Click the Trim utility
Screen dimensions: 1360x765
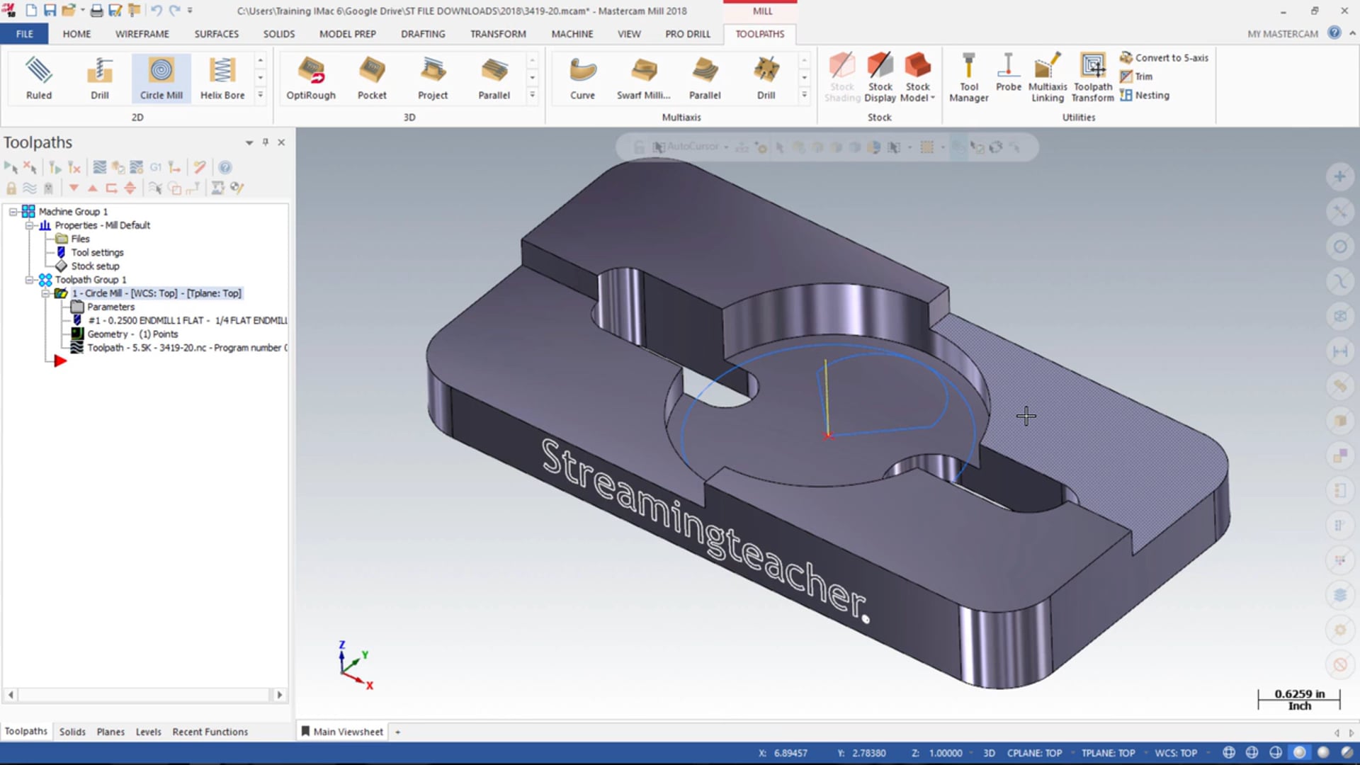click(1136, 76)
